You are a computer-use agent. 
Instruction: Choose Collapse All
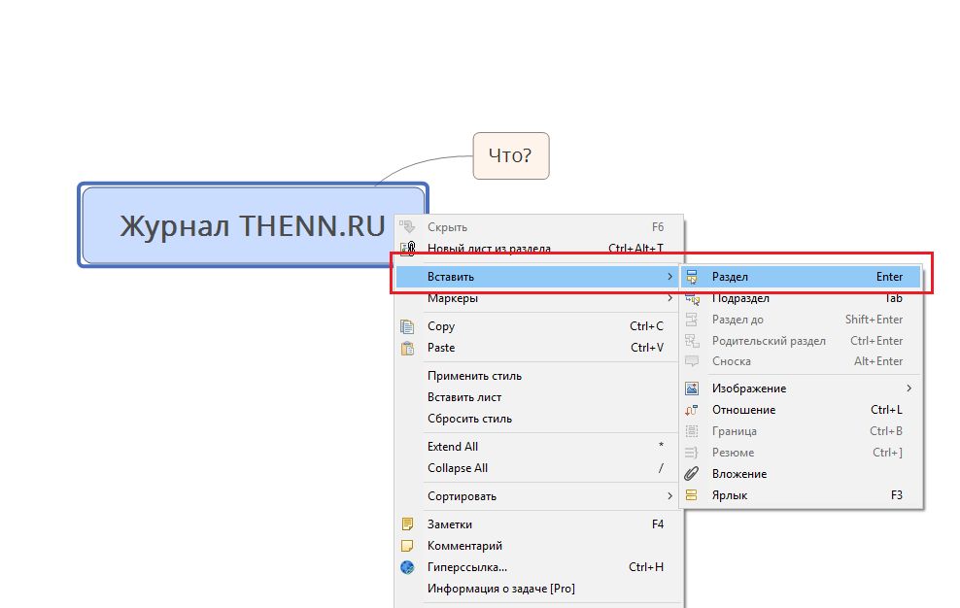click(x=538, y=468)
